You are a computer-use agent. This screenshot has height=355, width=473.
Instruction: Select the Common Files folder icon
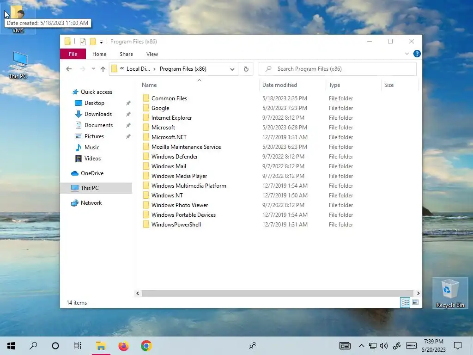click(x=146, y=98)
